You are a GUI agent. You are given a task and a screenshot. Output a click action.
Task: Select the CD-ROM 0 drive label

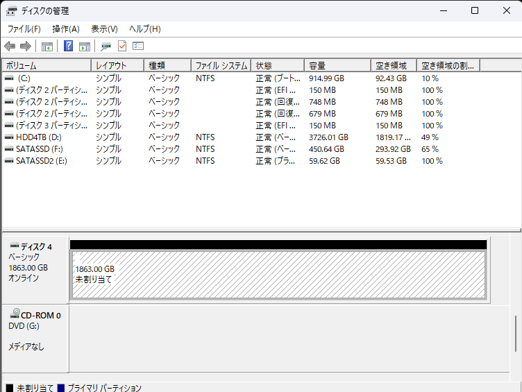click(x=35, y=315)
